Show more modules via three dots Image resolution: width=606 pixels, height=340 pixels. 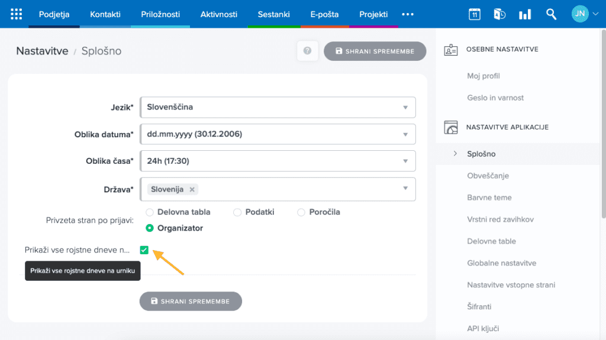coord(408,14)
